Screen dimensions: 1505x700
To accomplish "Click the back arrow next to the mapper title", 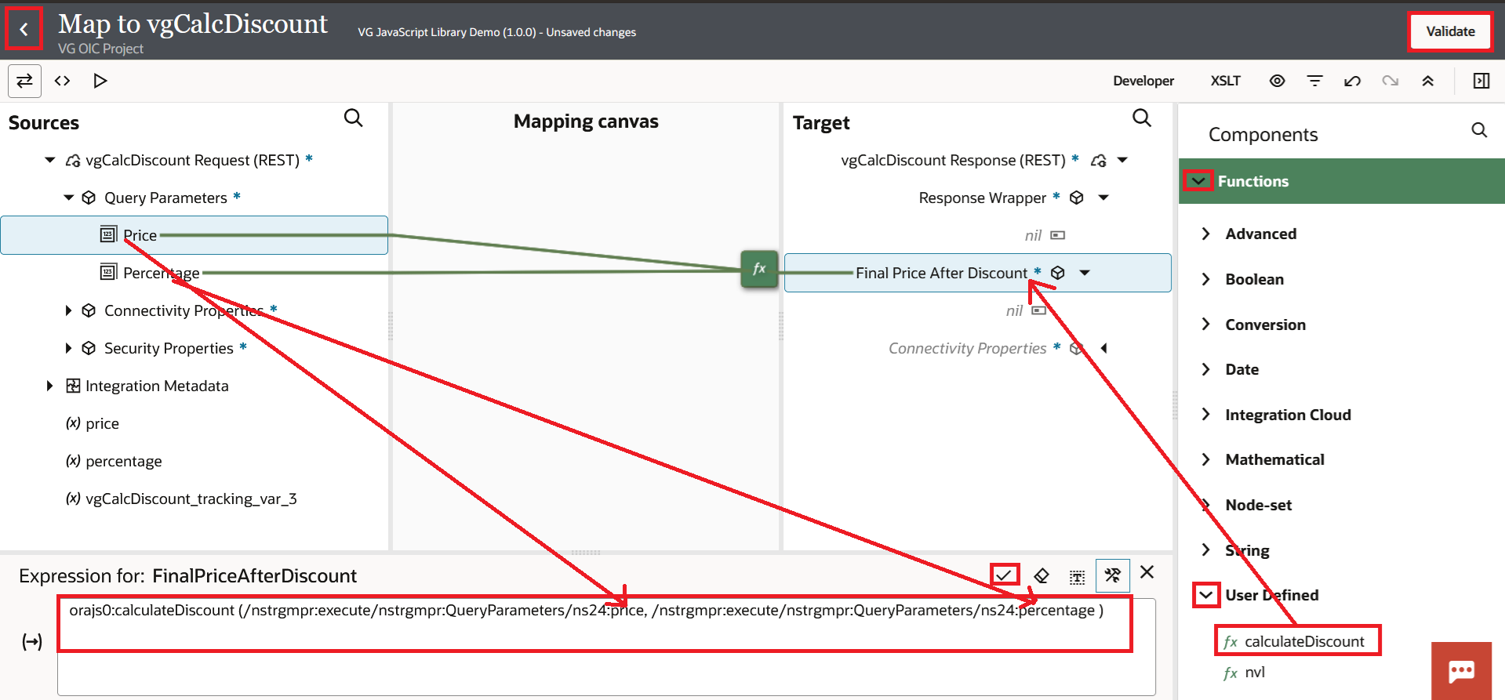I will point(24,30).
